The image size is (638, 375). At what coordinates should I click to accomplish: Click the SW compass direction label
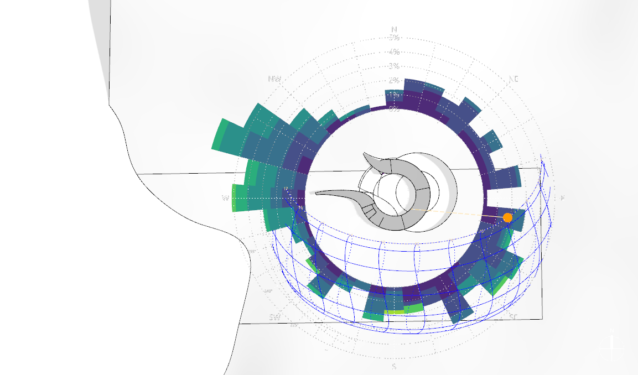[x=275, y=317]
